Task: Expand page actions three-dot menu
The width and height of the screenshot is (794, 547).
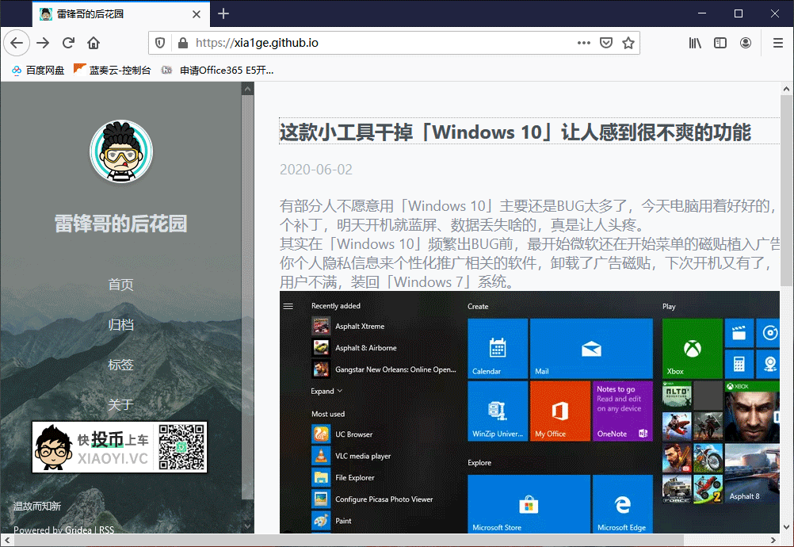Action: [584, 43]
